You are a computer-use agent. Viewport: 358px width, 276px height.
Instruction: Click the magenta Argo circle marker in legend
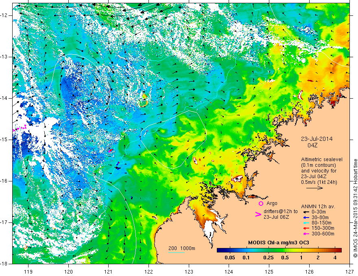[261, 203]
